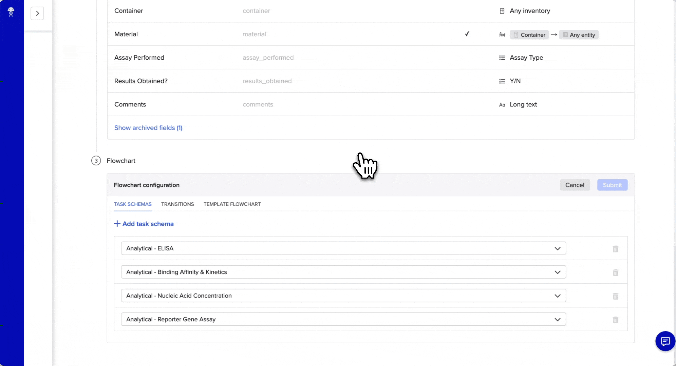Show archived fields

pyautogui.click(x=148, y=128)
